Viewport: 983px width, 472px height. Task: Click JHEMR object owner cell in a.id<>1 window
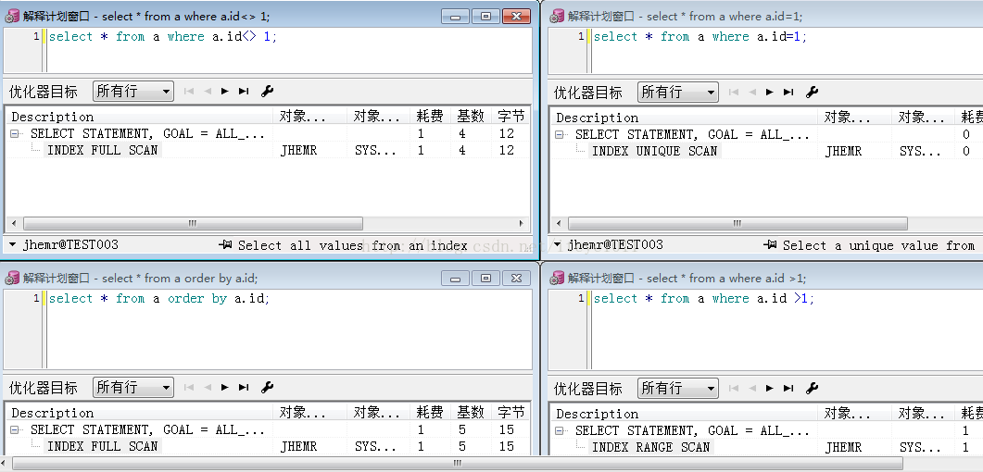(x=299, y=150)
